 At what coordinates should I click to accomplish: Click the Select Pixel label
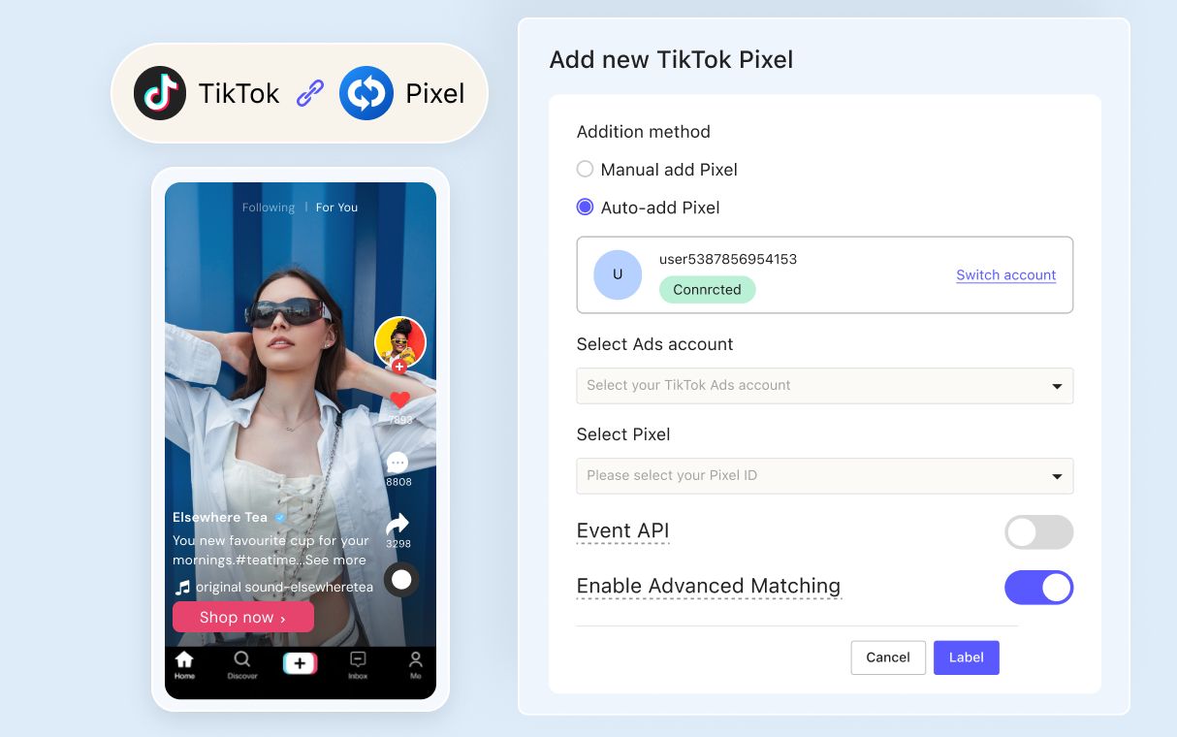[623, 434]
